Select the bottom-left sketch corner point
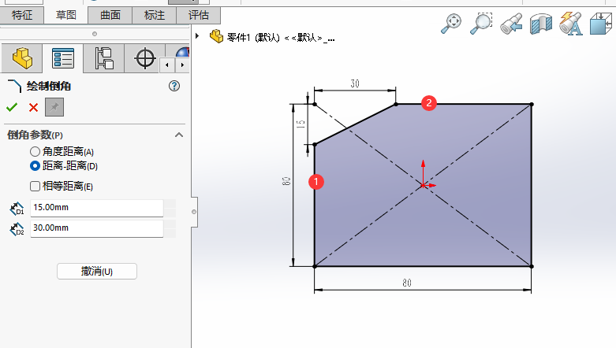The image size is (616, 348). click(x=315, y=266)
